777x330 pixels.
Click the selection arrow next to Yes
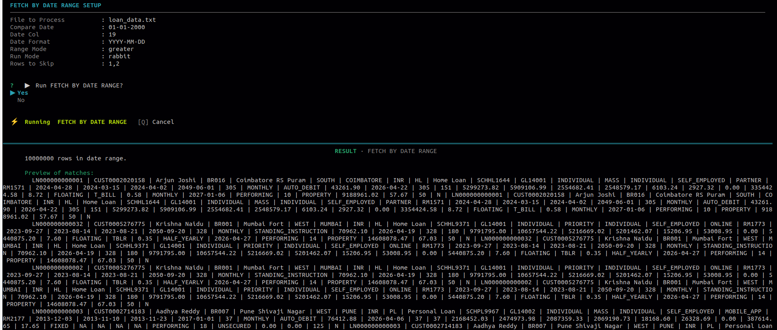[13, 93]
